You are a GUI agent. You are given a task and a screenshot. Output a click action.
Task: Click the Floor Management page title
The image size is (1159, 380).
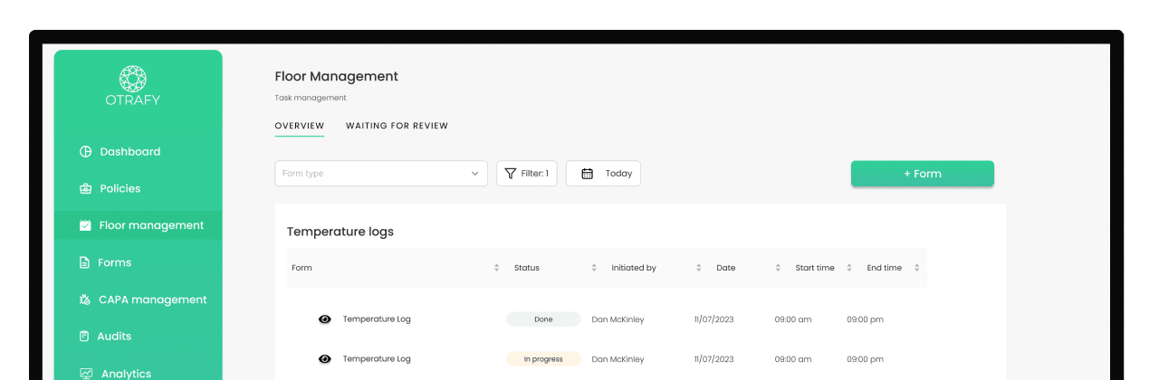click(337, 77)
